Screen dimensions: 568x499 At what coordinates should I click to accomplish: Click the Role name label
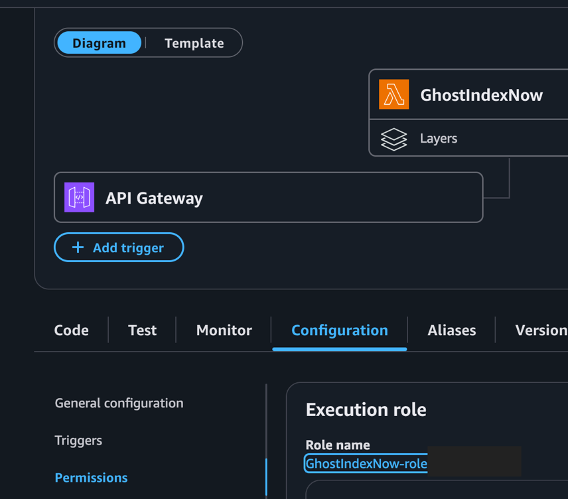338,445
